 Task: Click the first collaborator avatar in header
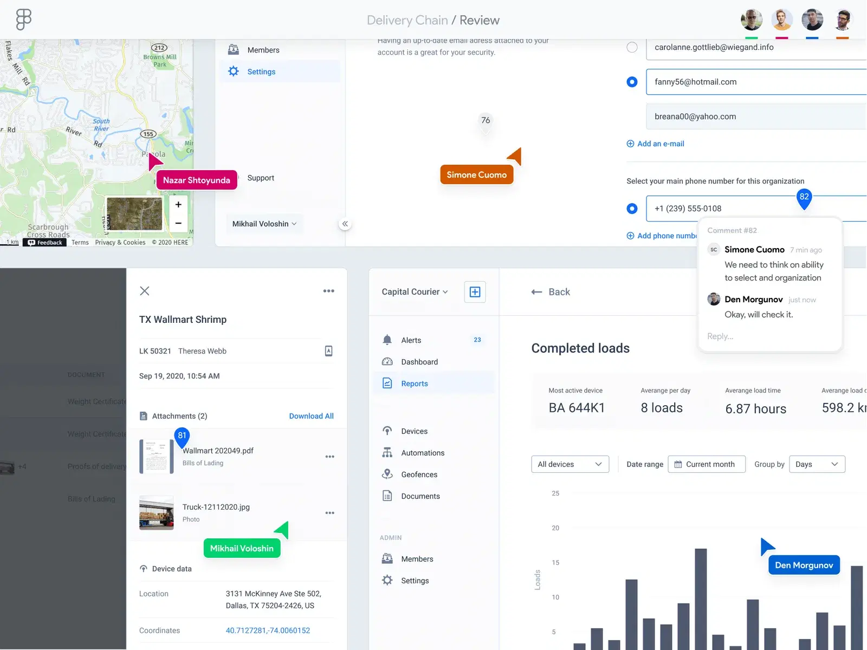(x=752, y=20)
